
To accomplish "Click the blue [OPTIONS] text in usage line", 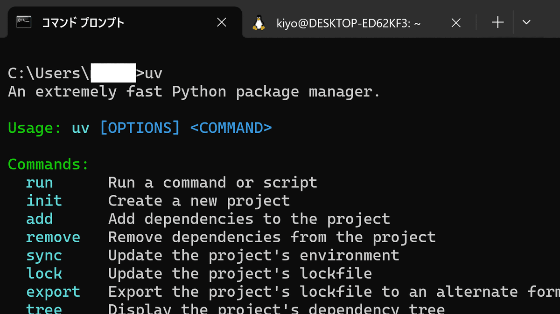I will click(x=140, y=128).
